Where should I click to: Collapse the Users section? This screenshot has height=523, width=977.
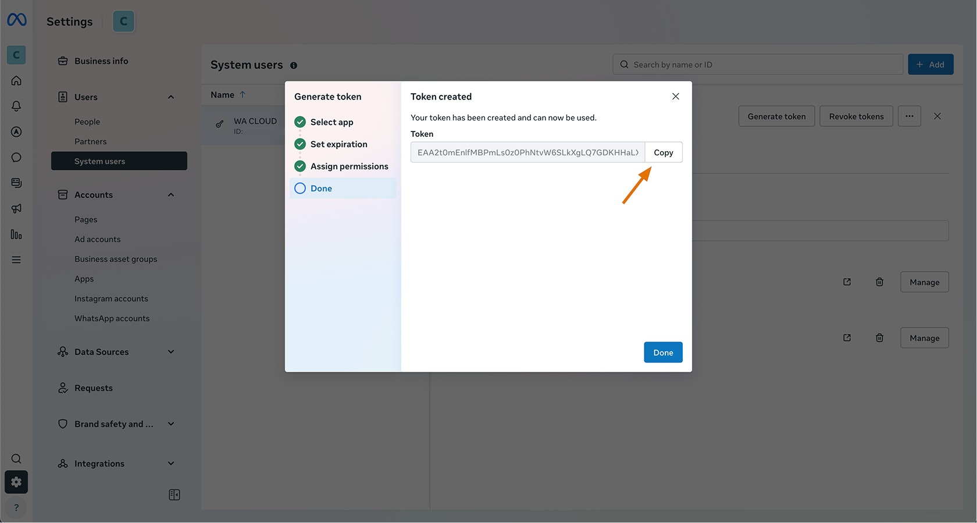(x=171, y=97)
